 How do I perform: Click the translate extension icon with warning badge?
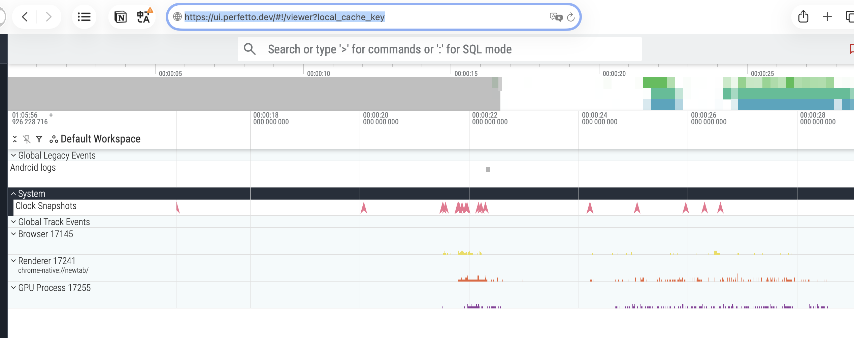pyautogui.click(x=144, y=17)
